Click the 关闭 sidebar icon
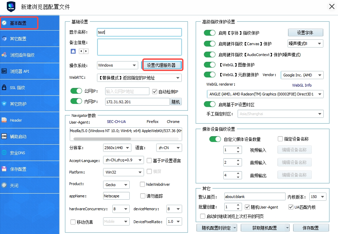338x234 pixels. click(4, 185)
